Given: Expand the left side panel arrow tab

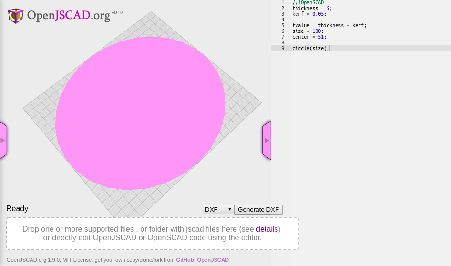Looking at the screenshot, I should point(3,140).
